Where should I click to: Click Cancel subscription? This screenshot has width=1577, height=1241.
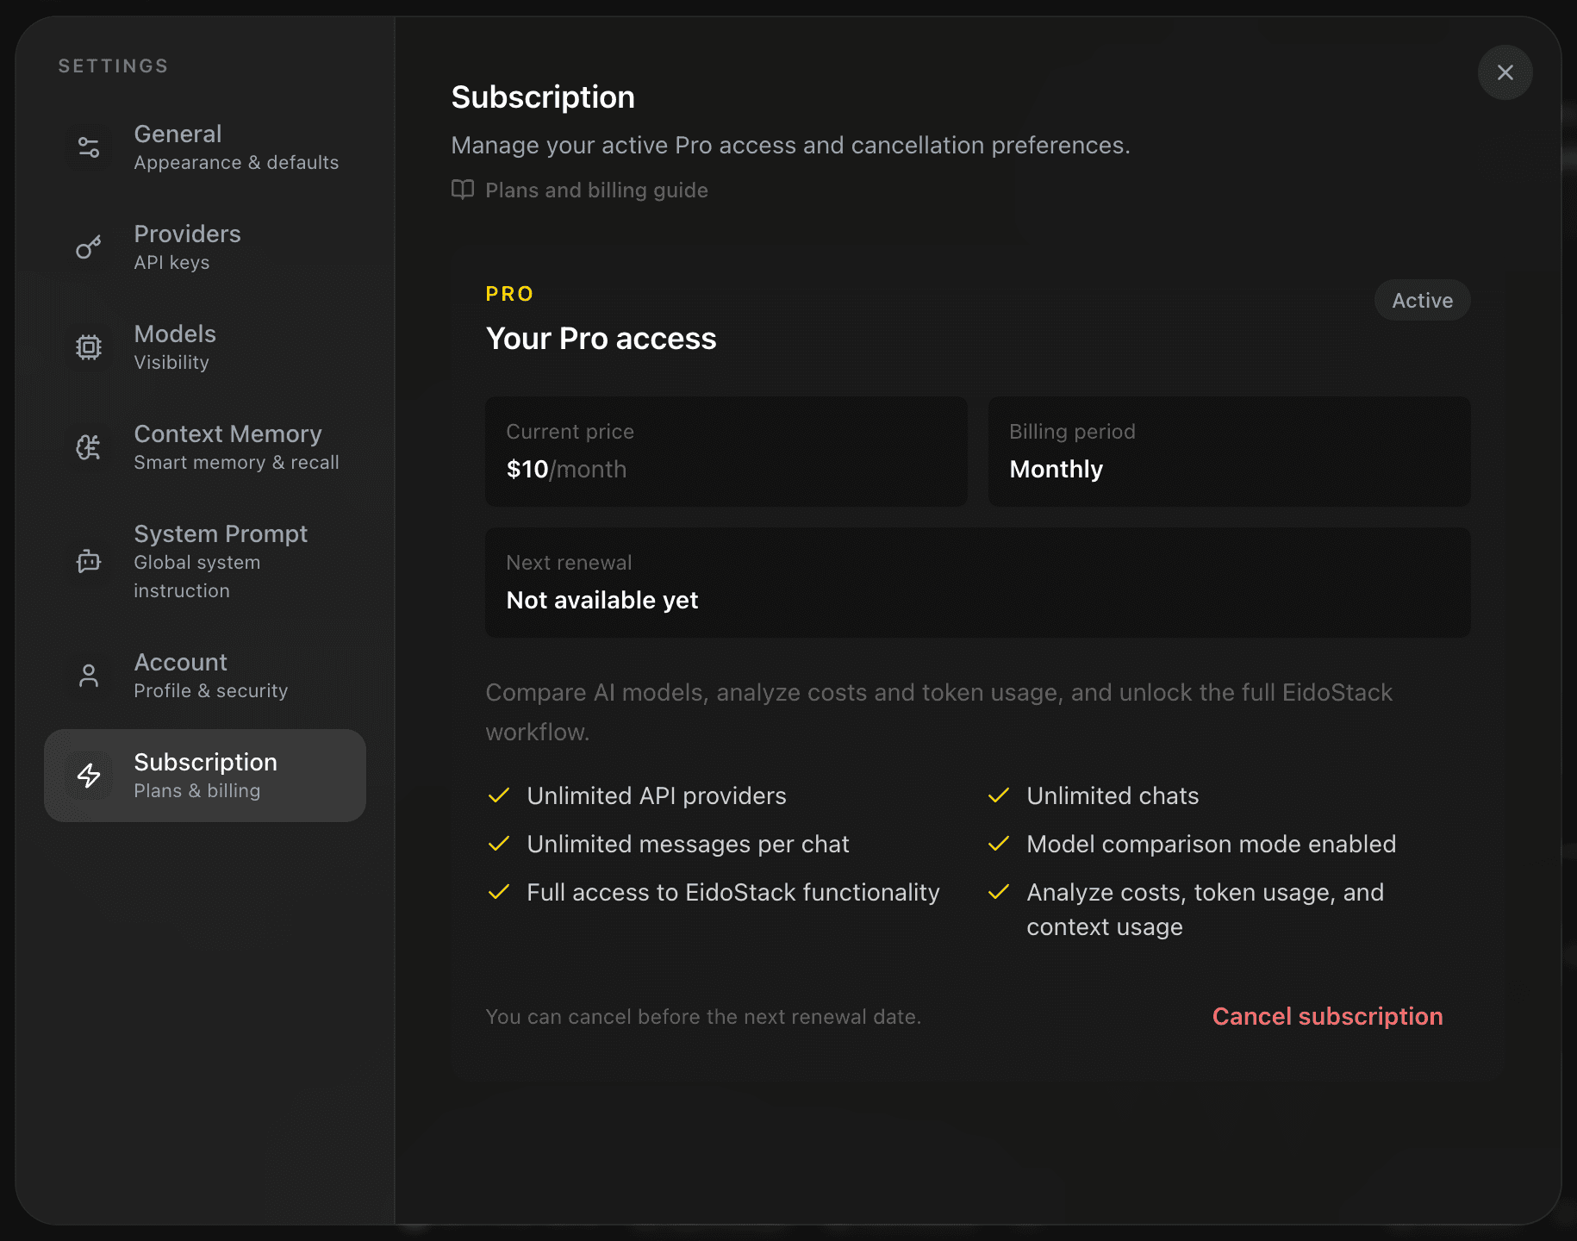click(x=1327, y=1016)
